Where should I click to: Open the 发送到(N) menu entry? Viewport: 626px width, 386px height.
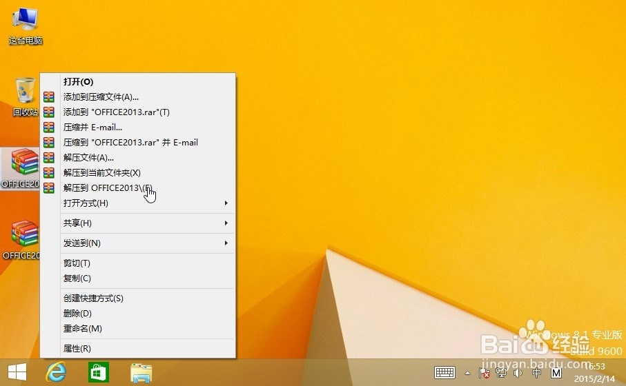(138, 243)
